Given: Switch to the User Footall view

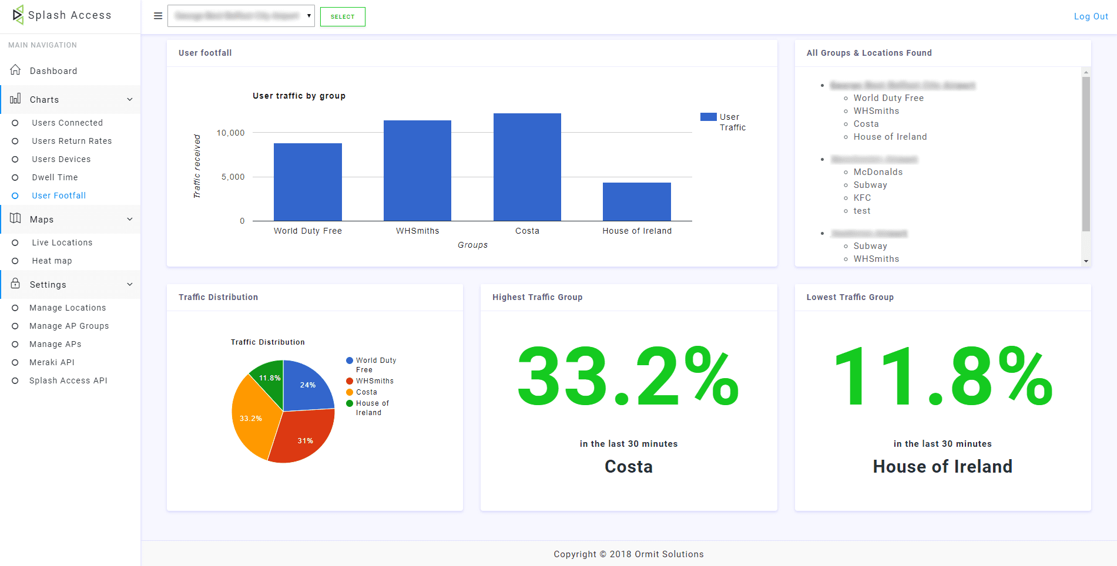Looking at the screenshot, I should point(58,195).
